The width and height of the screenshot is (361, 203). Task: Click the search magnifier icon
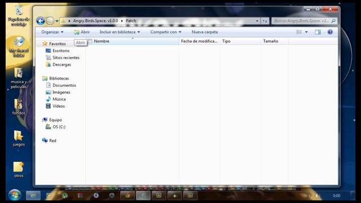333,21
